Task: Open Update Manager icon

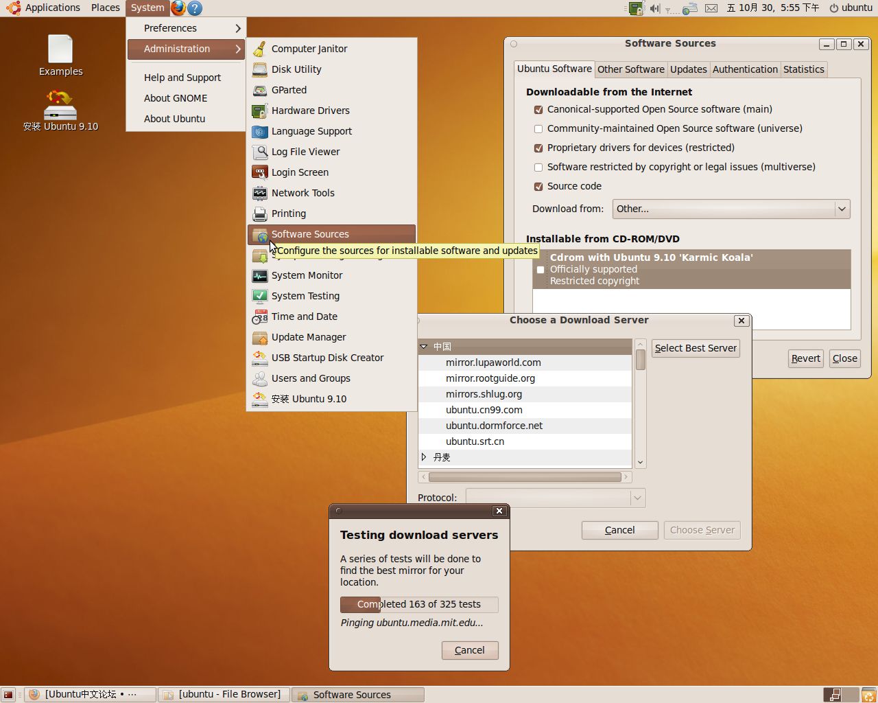Action: coord(260,337)
